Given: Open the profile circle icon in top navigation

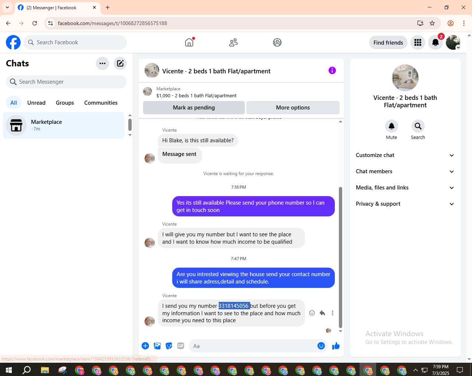Looking at the screenshot, I should click(x=277, y=42).
